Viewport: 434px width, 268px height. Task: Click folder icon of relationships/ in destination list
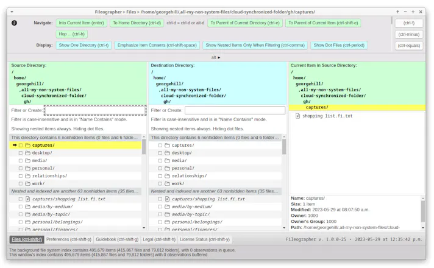(167, 176)
